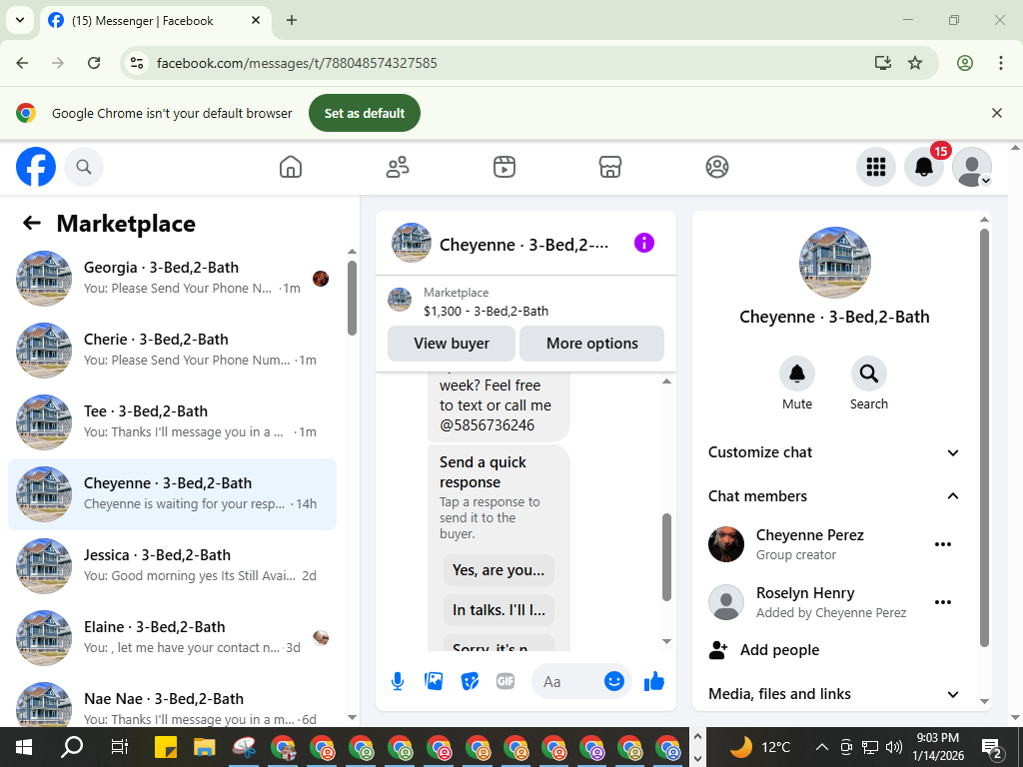Image resolution: width=1023 pixels, height=767 pixels.
Task: Open Marketplace storefront icon
Action: (610, 167)
